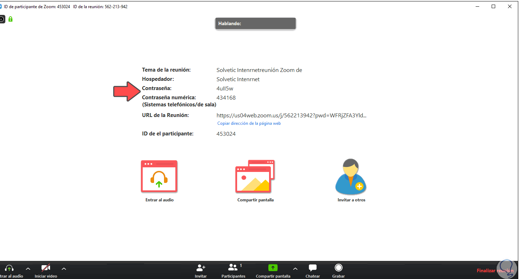The image size is (525, 279).
Task: Expand video options arrow next to Iniciar video
Action: 64,269
